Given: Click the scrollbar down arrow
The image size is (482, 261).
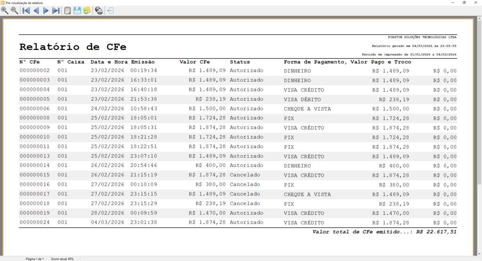Looking at the screenshot, I should click(479, 253).
